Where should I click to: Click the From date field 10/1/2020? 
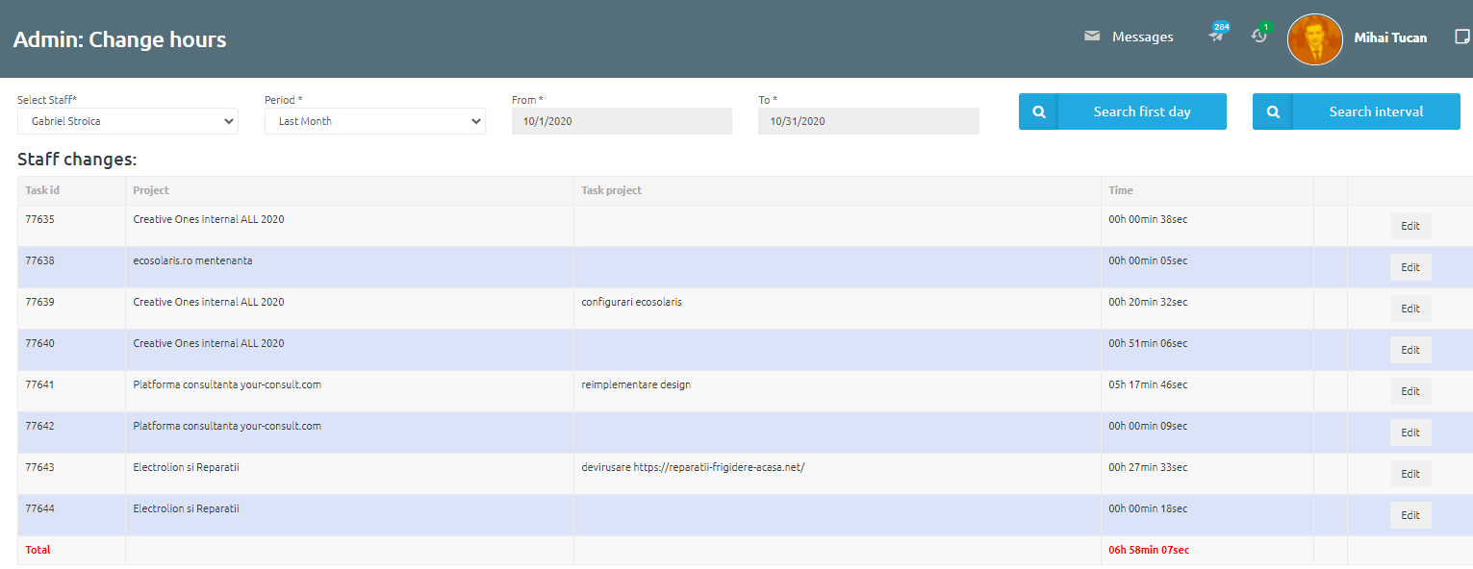622,121
